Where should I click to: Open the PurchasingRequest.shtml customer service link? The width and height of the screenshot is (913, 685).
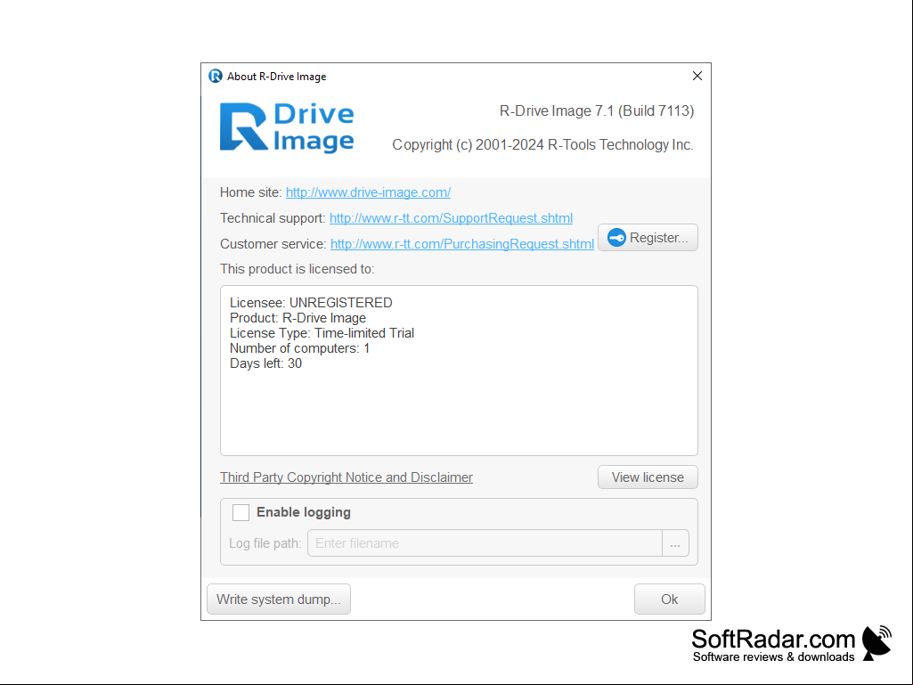point(462,244)
